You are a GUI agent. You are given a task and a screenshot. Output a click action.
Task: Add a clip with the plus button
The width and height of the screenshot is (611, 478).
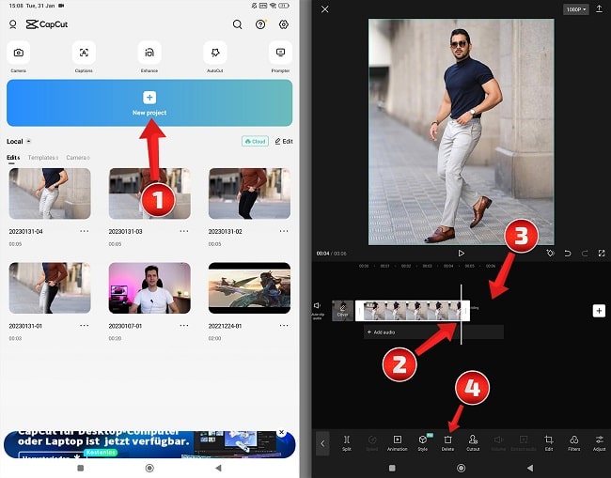point(599,311)
